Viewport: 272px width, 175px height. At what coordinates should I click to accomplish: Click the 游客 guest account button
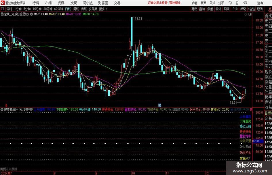pos(260,3)
